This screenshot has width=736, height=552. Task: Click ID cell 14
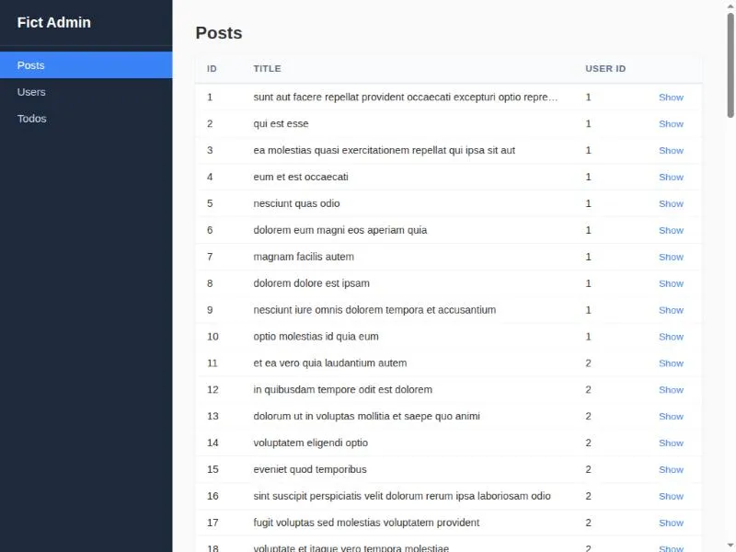[213, 443]
